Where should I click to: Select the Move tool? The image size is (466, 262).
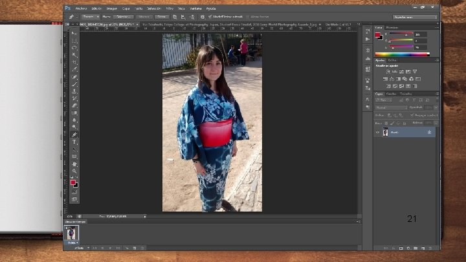pos(74,33)
